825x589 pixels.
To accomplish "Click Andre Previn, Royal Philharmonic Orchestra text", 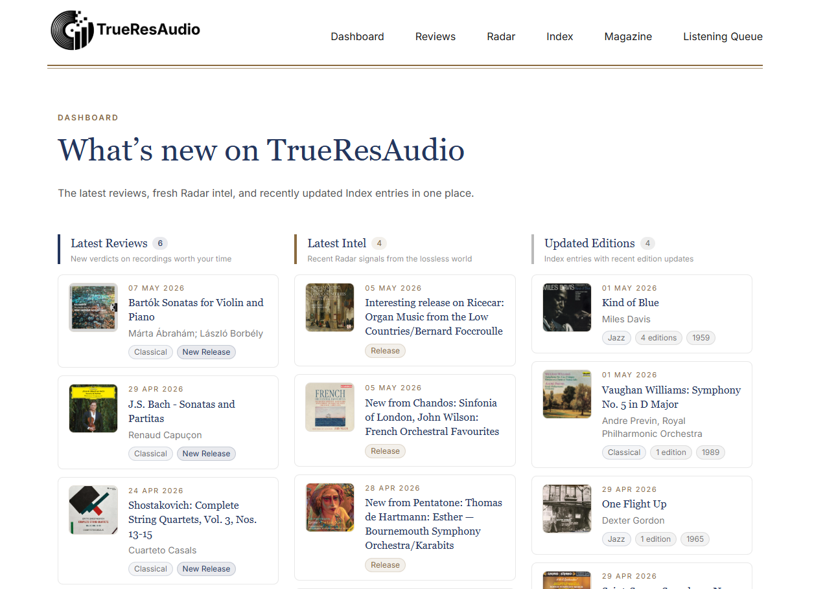I will (652, 427).
